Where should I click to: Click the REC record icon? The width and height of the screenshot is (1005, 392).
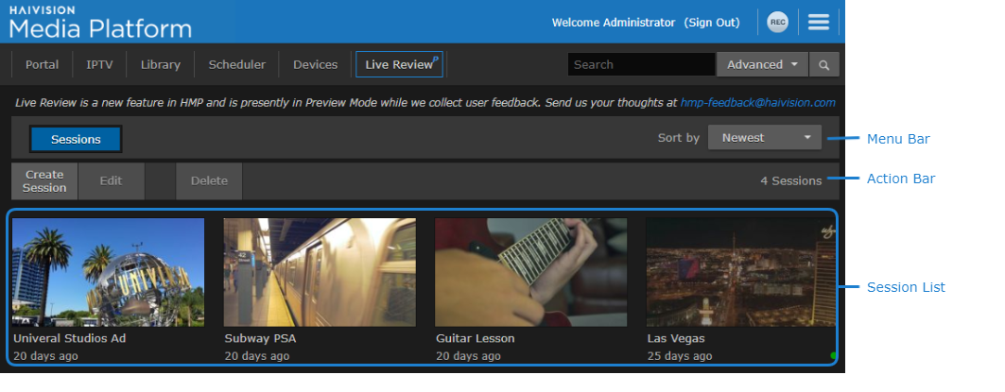point(777,22)
